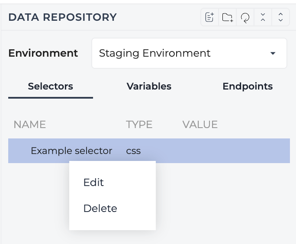Click the new folder icon

pyautogui.click(x=227, y=17)
